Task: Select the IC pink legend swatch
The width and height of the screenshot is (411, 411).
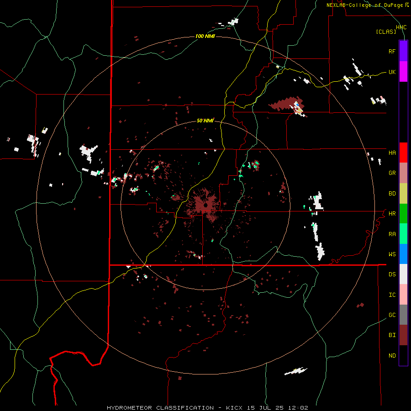Action: coord(403,295)
